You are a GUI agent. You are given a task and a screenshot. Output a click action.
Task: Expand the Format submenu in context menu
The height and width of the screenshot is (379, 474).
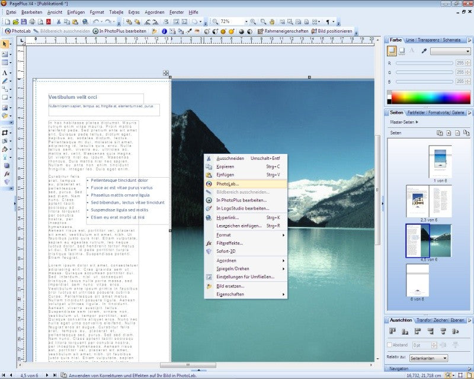pyautogui.click(x=245, y=235)
